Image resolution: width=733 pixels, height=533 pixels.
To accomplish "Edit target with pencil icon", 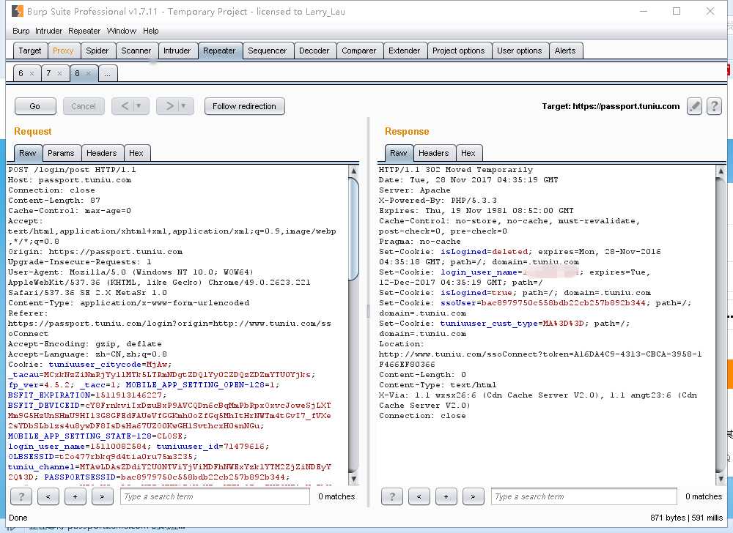I will coord(695,106).
